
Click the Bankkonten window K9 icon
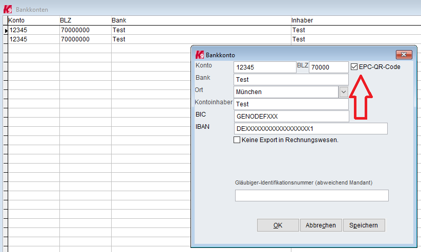[8, 9]
